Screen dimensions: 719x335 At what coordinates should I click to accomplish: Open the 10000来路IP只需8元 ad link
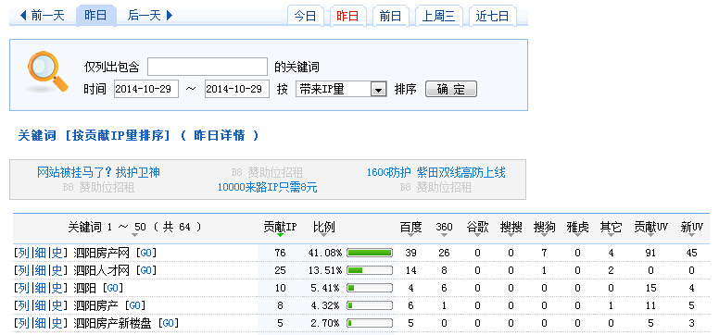pyautogui.click(x=268, y=188)
